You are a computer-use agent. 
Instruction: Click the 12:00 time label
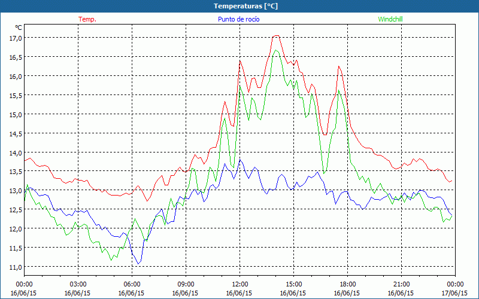pyautogui.click(x=240, y=285)
